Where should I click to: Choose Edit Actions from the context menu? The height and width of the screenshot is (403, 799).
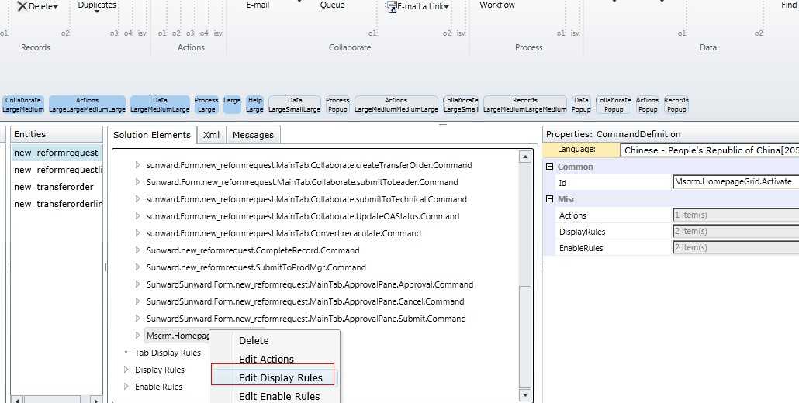pyautogui.click(x=267, y=360)
